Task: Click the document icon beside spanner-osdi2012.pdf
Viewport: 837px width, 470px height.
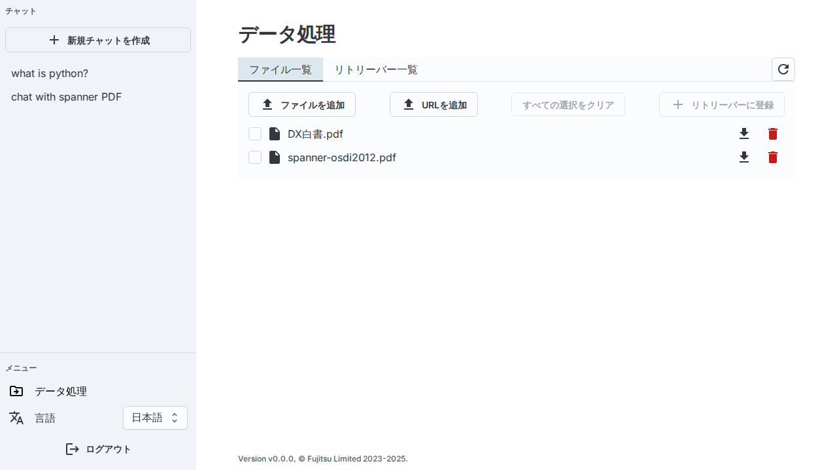Action: [275, 157]
